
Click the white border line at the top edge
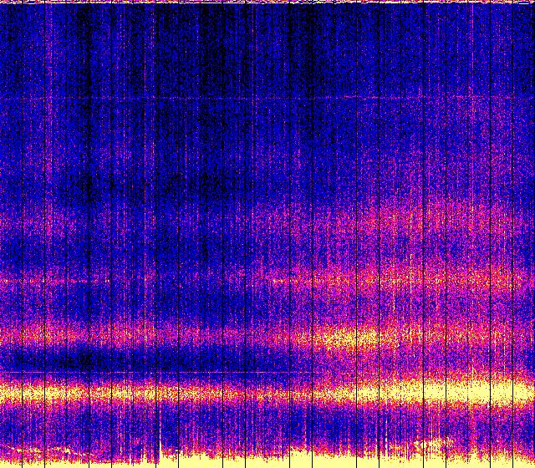click(267, 2)
